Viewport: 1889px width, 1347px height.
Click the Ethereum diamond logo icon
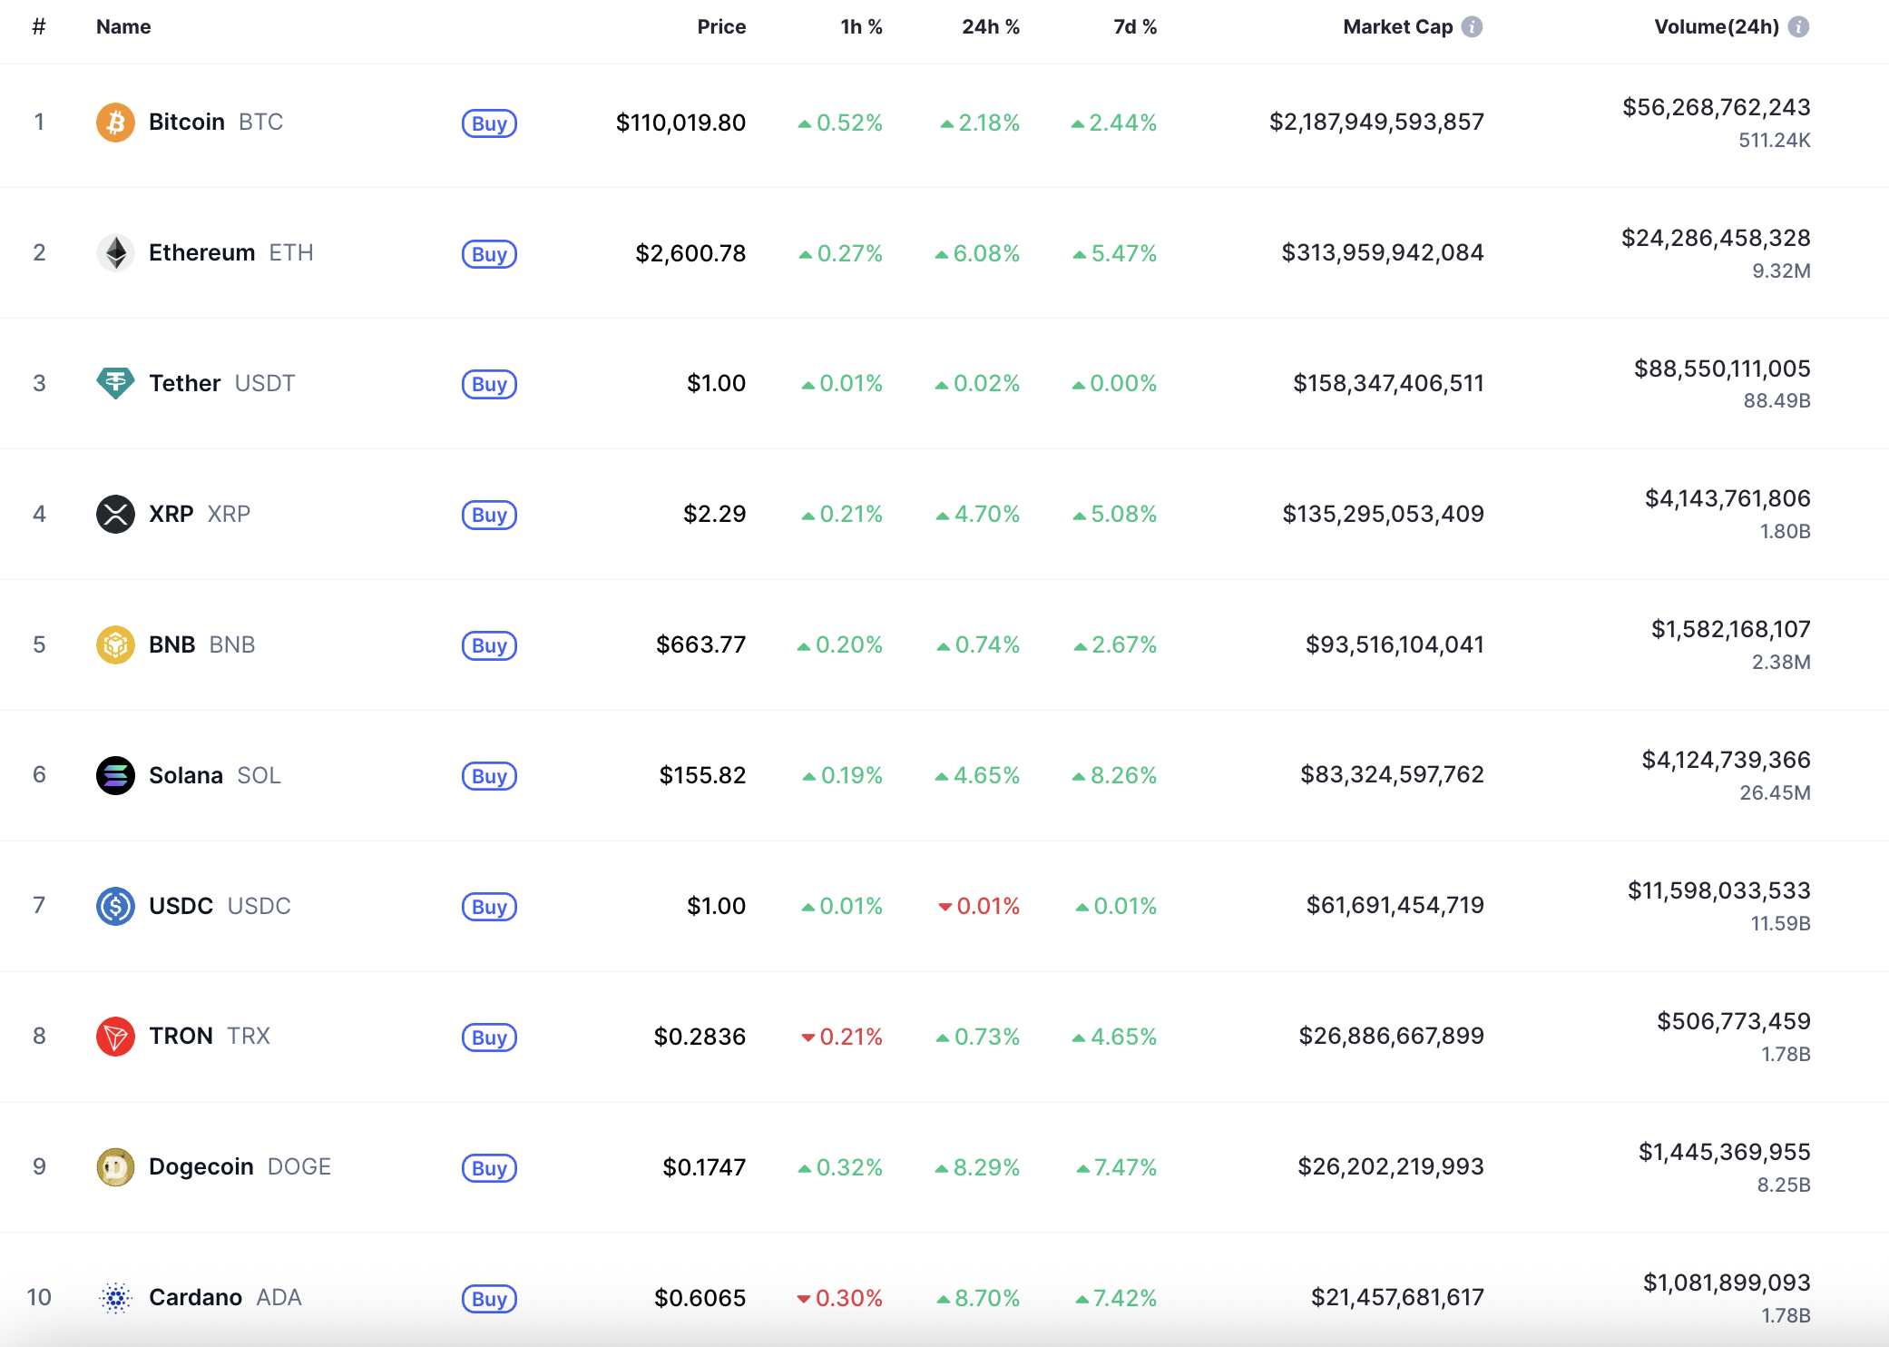[x=115, y=253]
